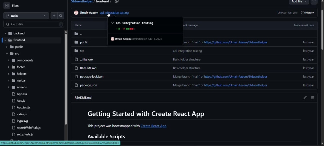Click Umair-Azeem author name in commit bar

point(89,13)
